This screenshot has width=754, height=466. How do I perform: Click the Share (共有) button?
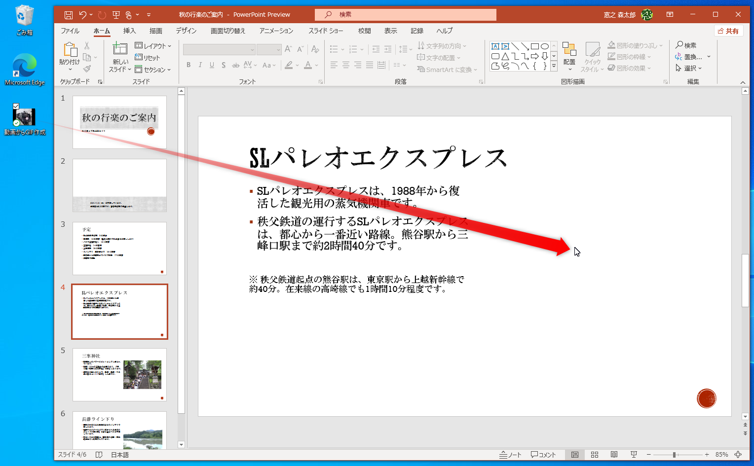(x=728, y=31)
